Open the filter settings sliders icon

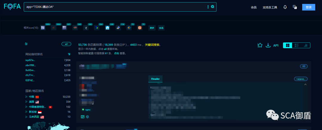26,44
